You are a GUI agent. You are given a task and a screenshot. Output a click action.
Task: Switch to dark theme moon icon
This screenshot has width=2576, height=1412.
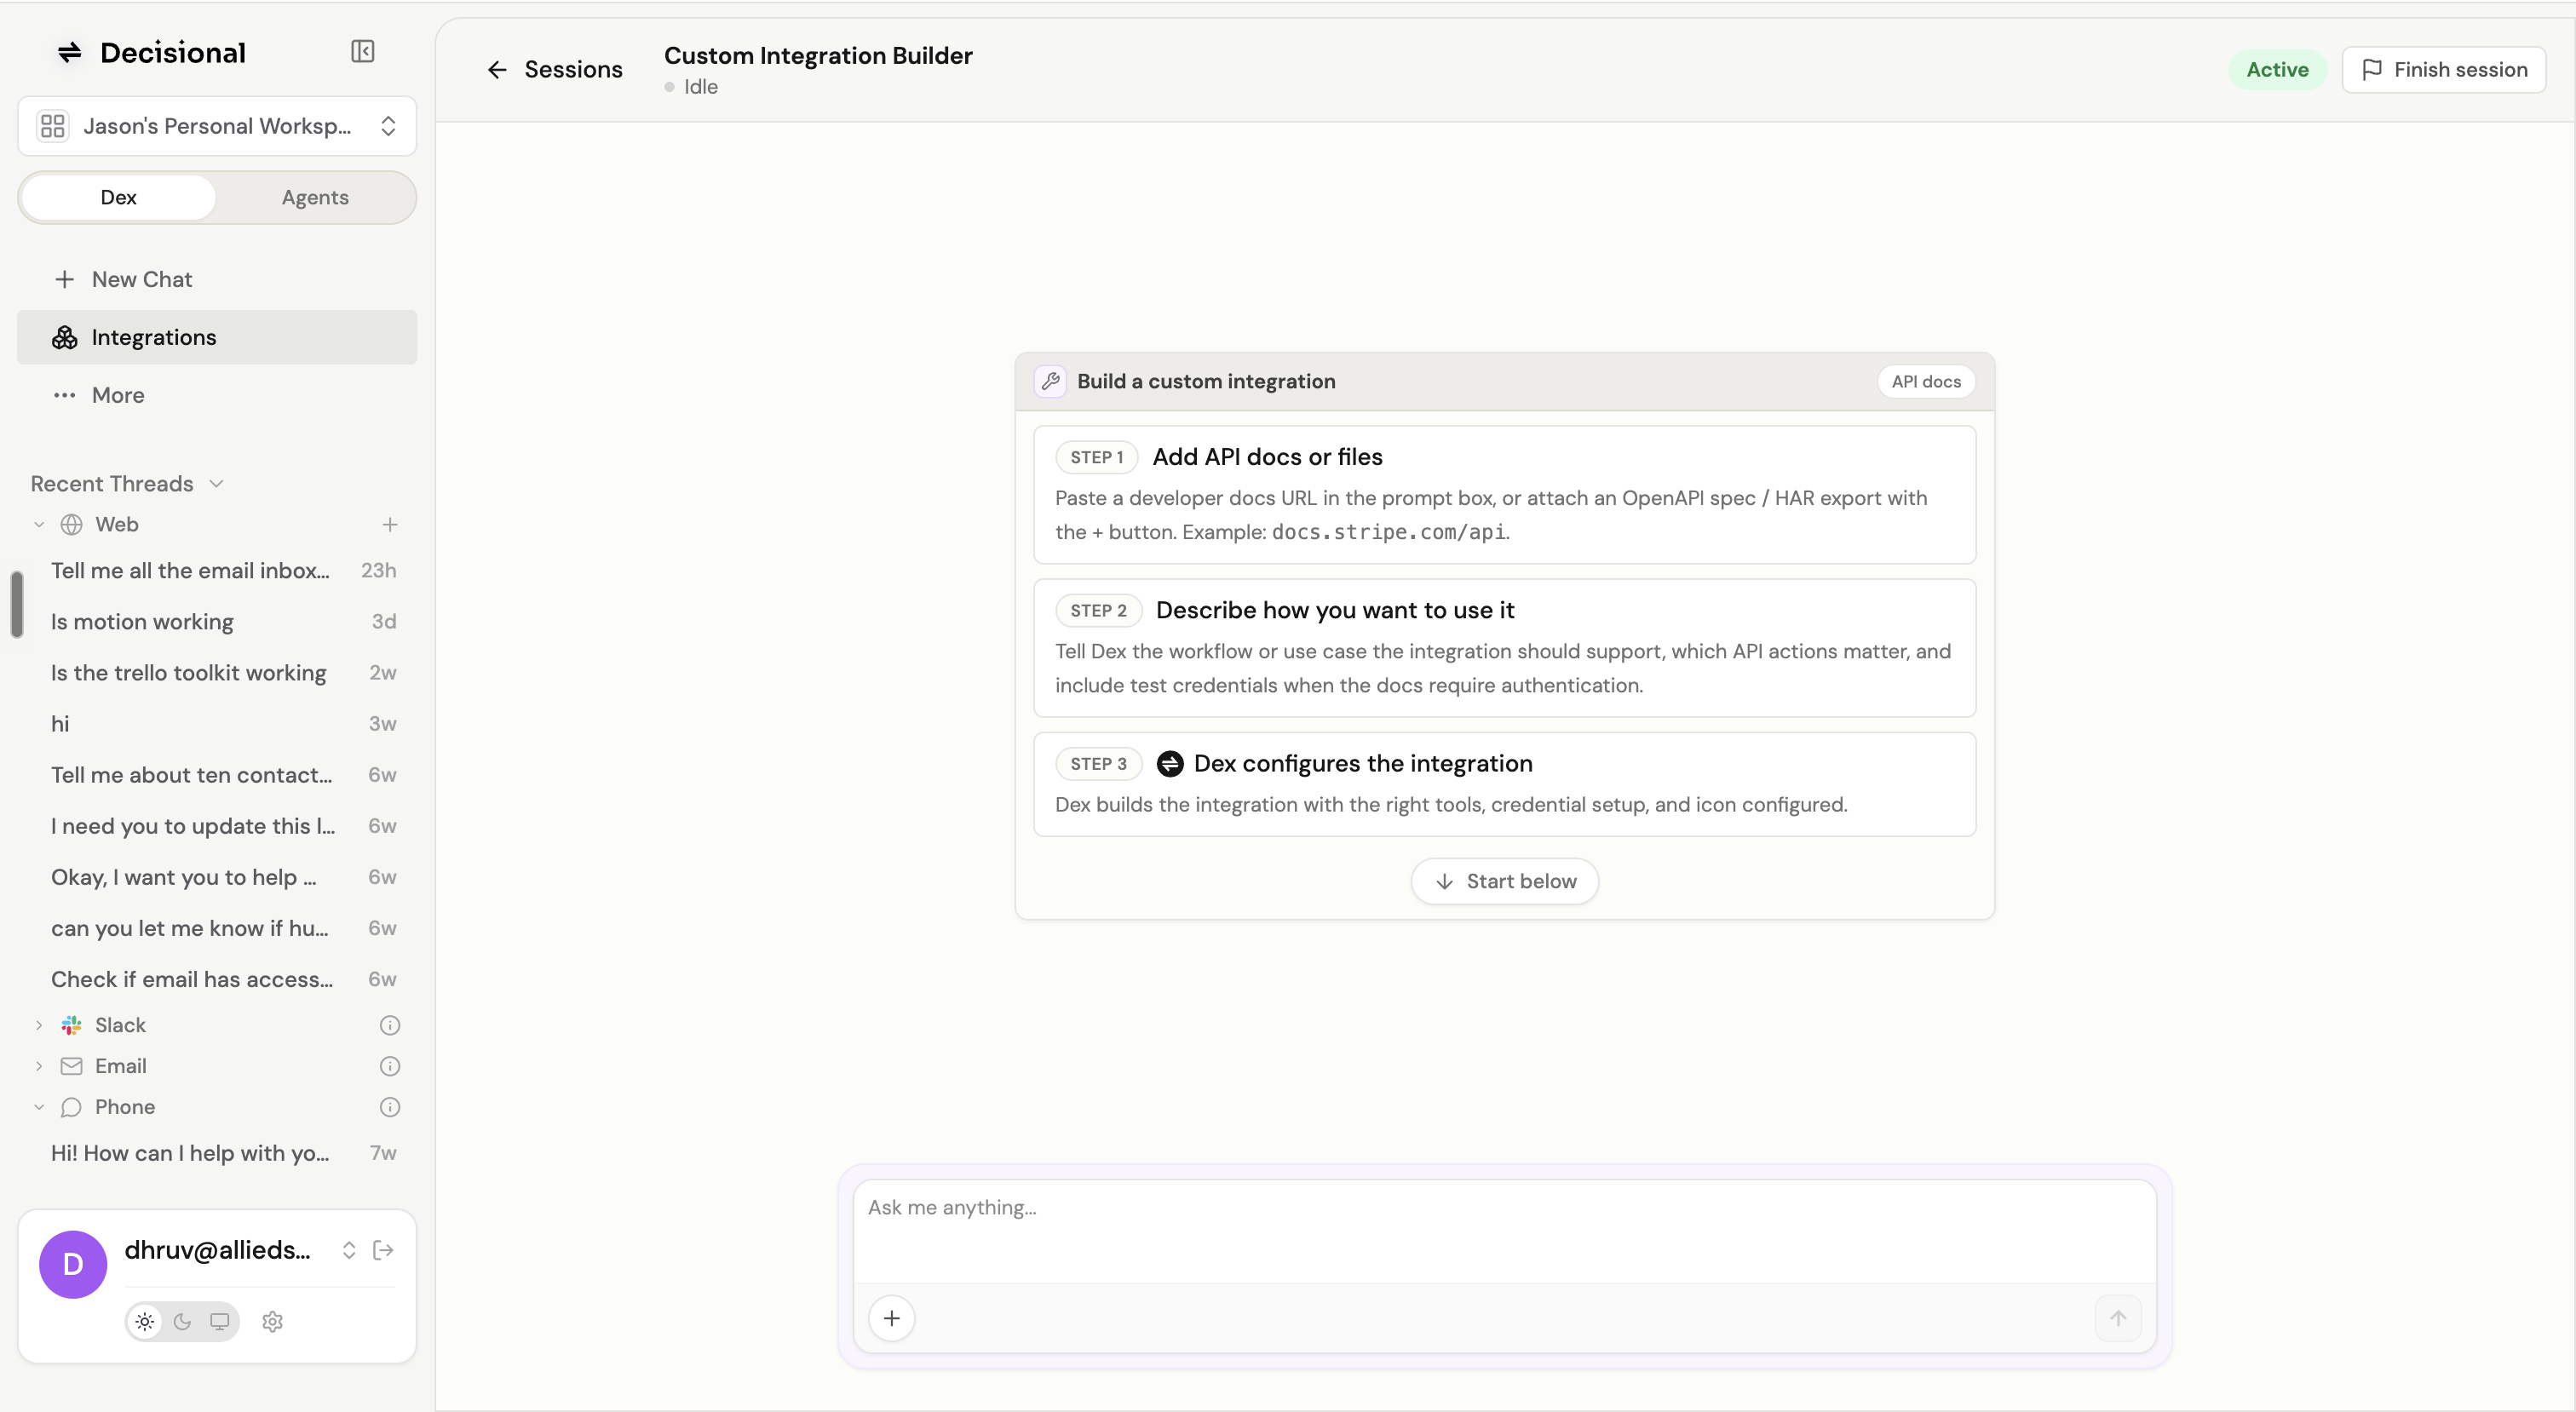(182, 1321)
